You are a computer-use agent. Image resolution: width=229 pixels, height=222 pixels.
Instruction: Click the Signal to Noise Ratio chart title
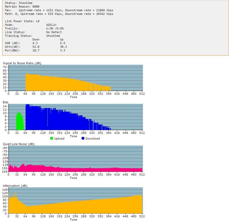(x=22, y=63)
